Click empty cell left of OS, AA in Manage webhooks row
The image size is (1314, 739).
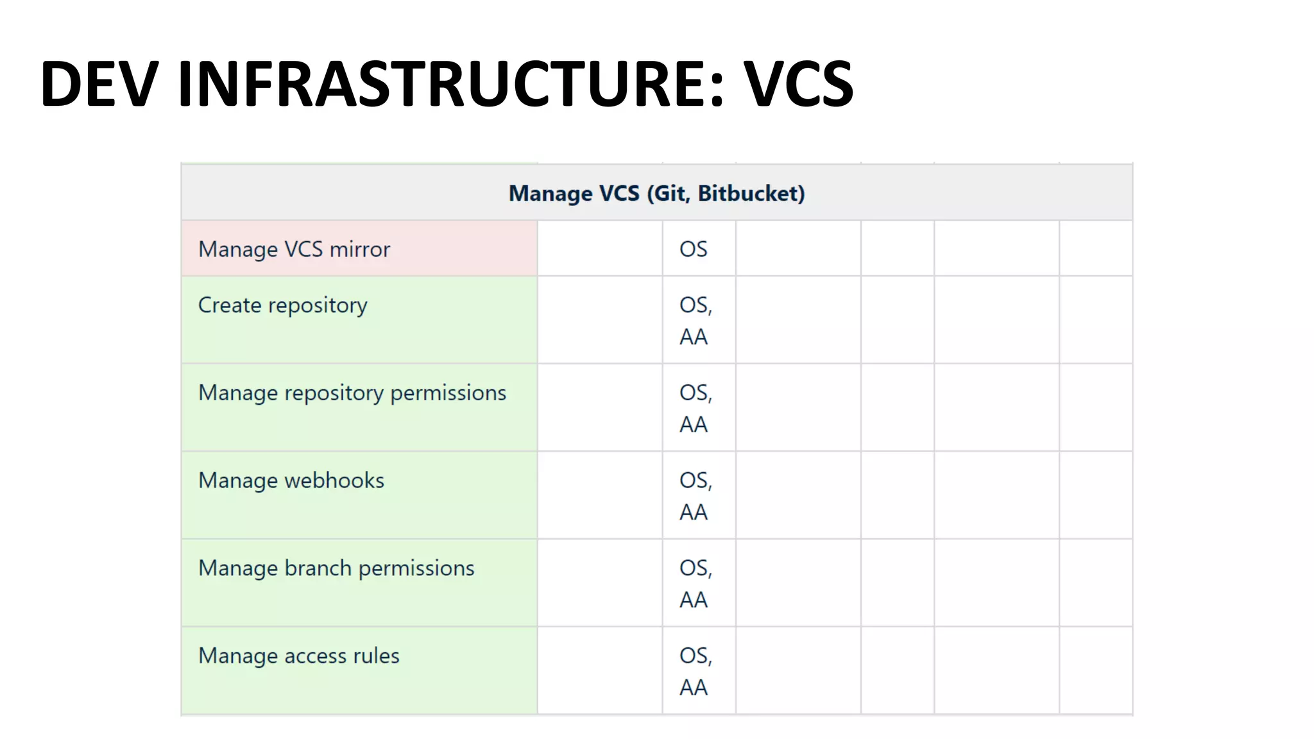[x=600, y=496]
